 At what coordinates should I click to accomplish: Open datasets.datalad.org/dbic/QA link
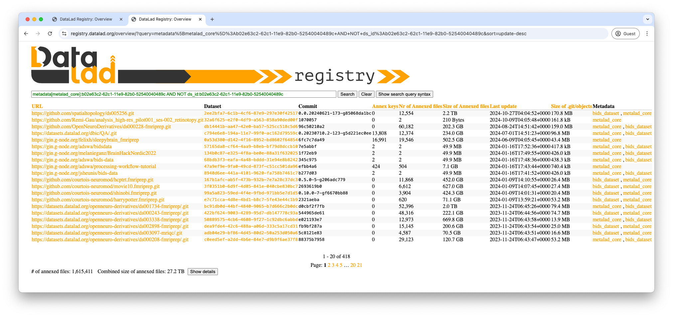pyautogui.click(x=74, y=133)
